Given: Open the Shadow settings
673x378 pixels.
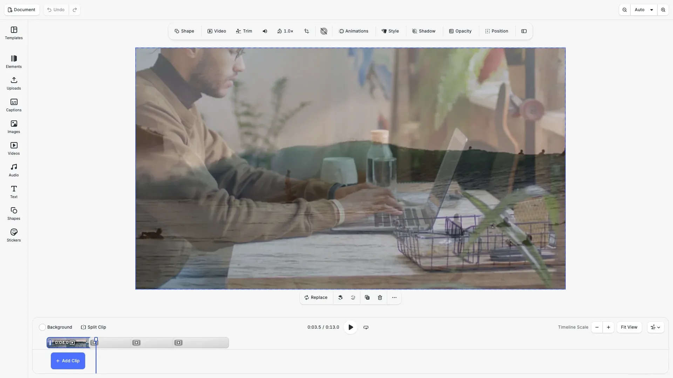Looking at the screenshot, I should (x=424, y=31).
